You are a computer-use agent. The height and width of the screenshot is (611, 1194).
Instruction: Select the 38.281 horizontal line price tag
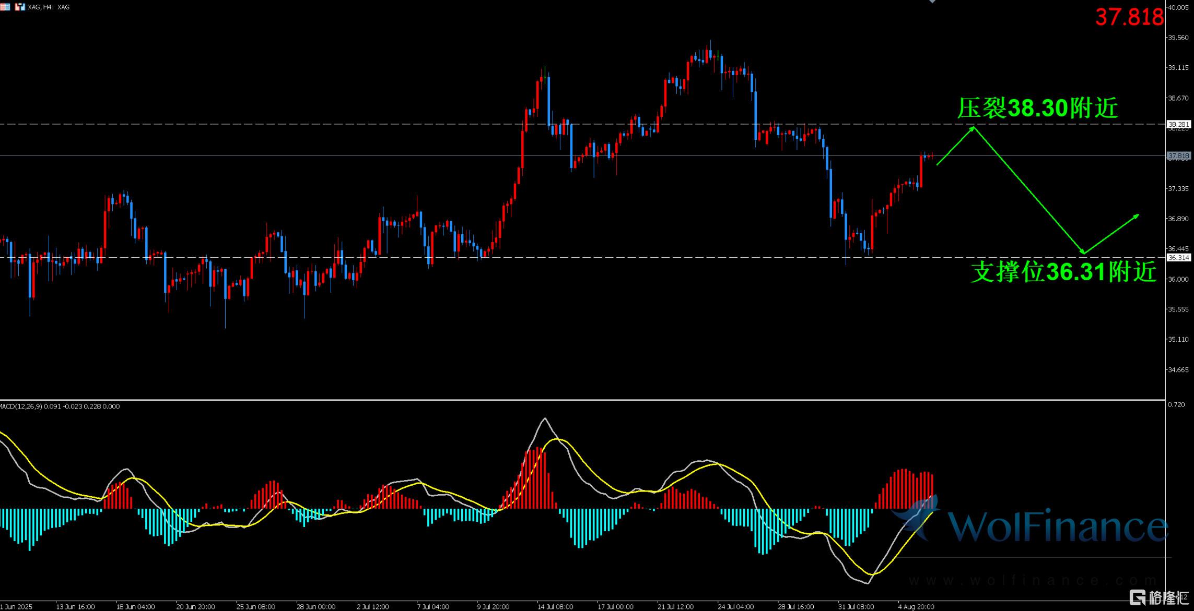point(1179,124)
